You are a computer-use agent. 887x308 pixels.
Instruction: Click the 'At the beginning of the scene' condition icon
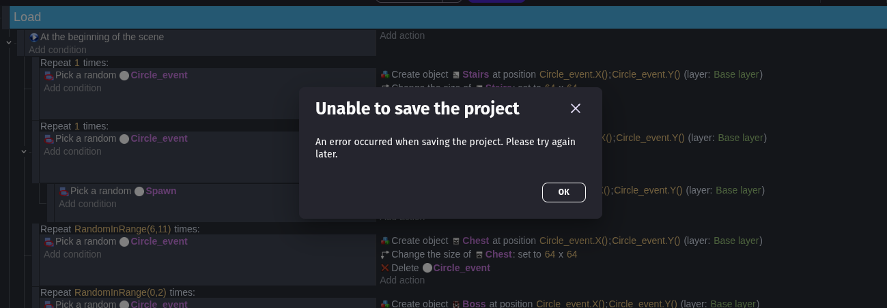[x=34, y=37]
